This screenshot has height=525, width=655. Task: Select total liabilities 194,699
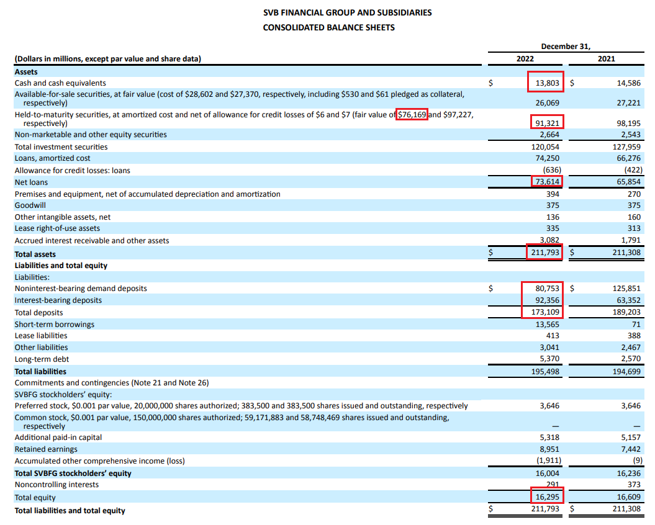coord(626,372)
